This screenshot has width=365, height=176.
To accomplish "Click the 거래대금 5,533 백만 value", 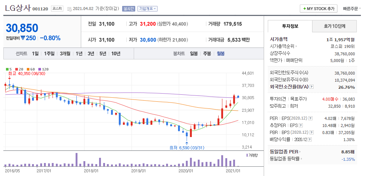I will point(239,40).
